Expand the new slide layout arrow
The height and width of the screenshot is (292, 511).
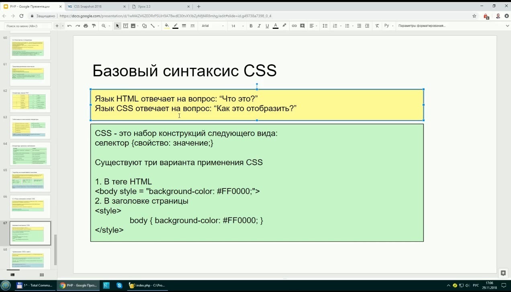pyautogui.click(x=63, y=26)
